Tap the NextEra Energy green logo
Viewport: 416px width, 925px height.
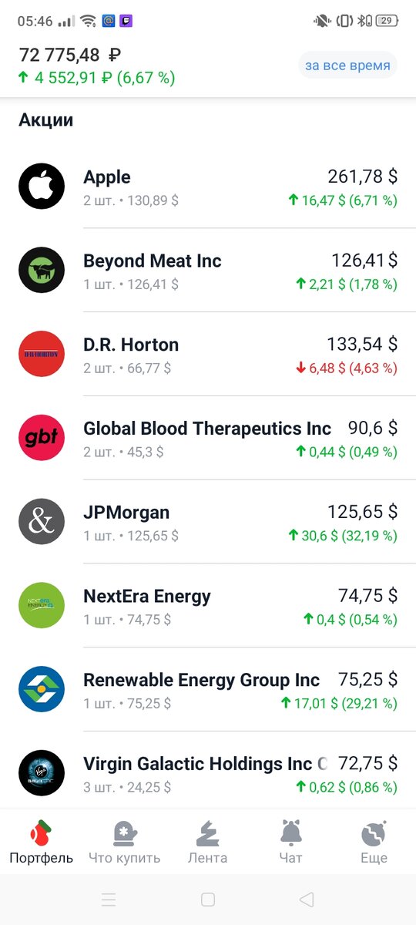42,606
